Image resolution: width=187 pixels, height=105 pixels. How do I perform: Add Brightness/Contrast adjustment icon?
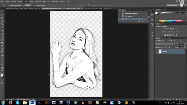click(x=165, y=29)
